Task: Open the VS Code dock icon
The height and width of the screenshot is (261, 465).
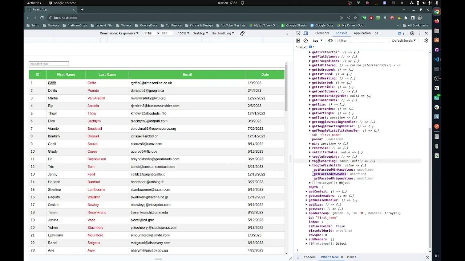Action: tap(437, 59)
